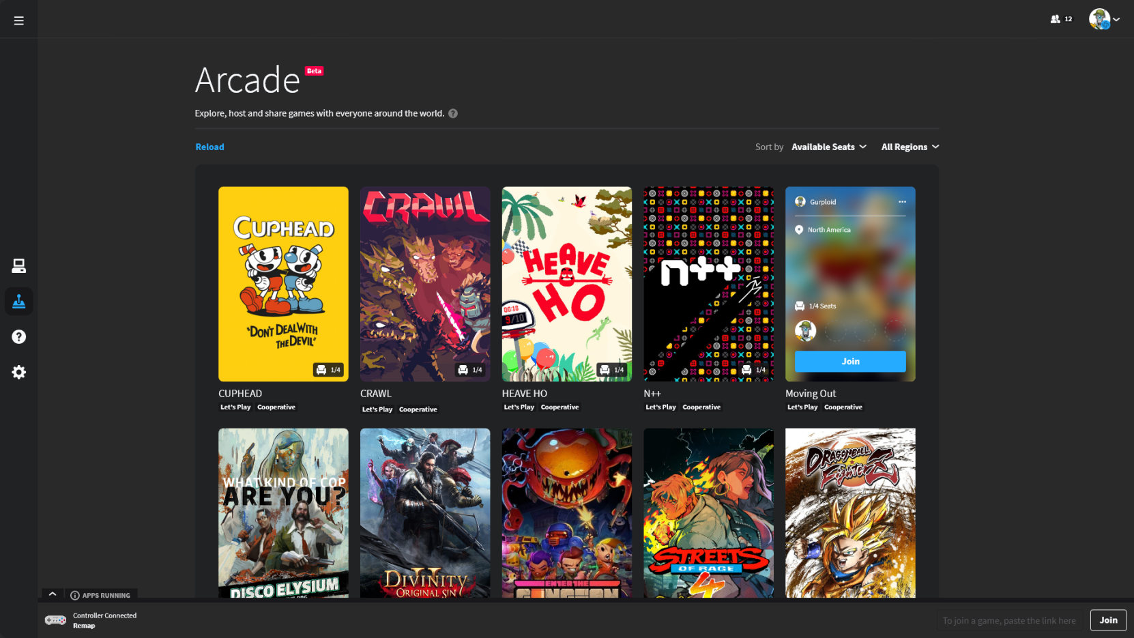Open the Heave Ho game thumbnail
1134x638 pixels.
coord(566,283)
